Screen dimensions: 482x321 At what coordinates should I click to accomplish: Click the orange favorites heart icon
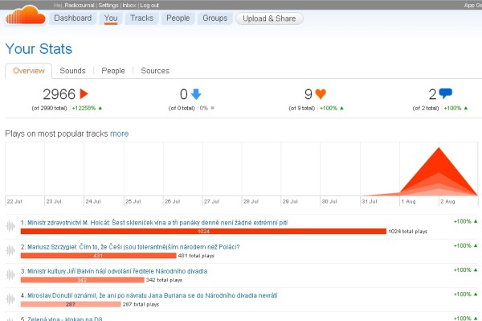(321, 94)
